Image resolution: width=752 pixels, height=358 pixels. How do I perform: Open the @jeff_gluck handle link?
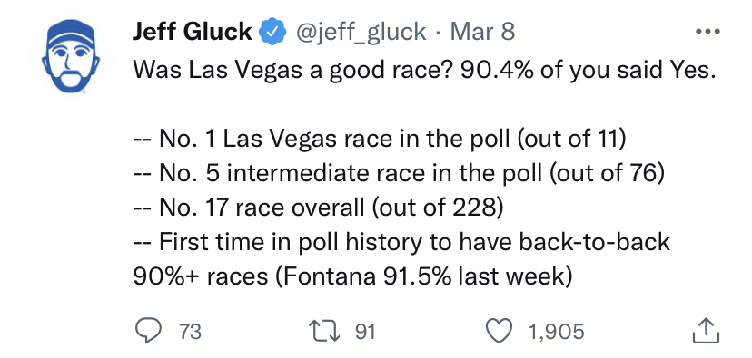361,33
